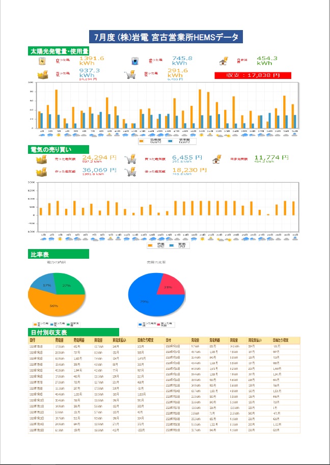Select the 太陽光発電量・使用量 section header
The image size is (330, 465).
[59, 51]
